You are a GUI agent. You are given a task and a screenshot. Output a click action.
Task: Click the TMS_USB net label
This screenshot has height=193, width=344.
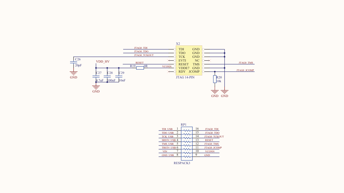pos(168,144)
